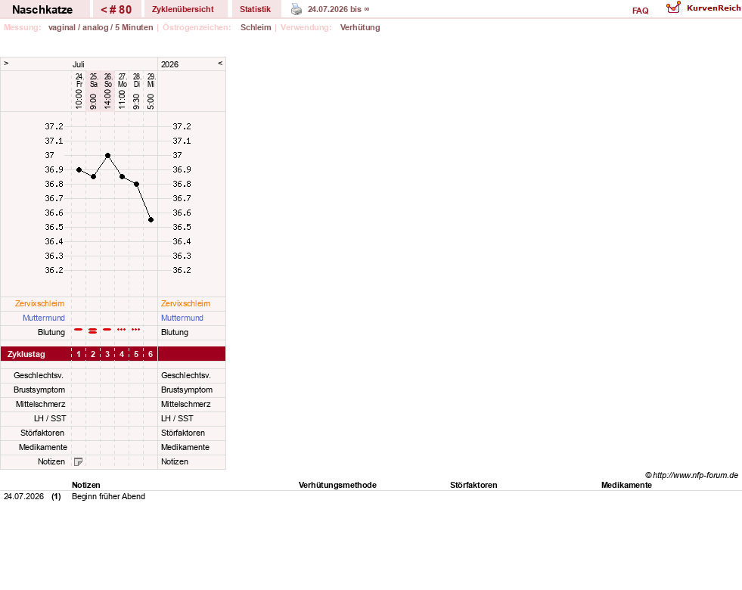
Task: Click the Zyklustag header label
Action: (x=26, y=354)
